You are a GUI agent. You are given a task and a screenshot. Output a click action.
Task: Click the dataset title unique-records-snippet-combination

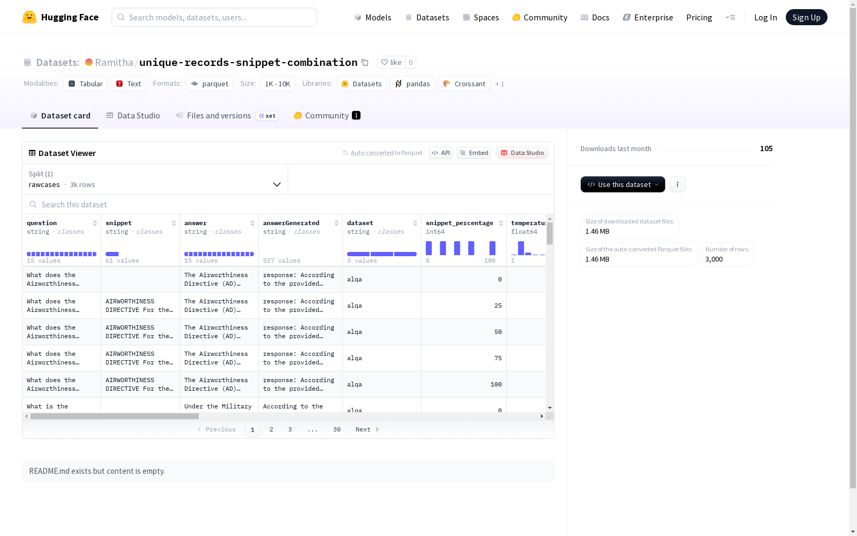[x=249, y=62]
